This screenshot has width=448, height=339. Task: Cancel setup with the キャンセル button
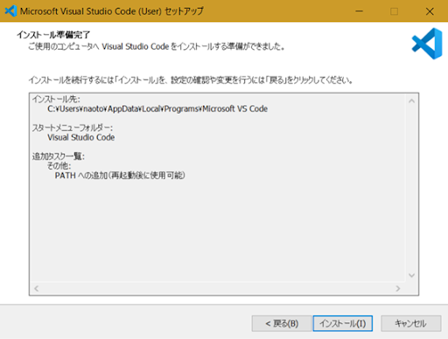(410, 323)
